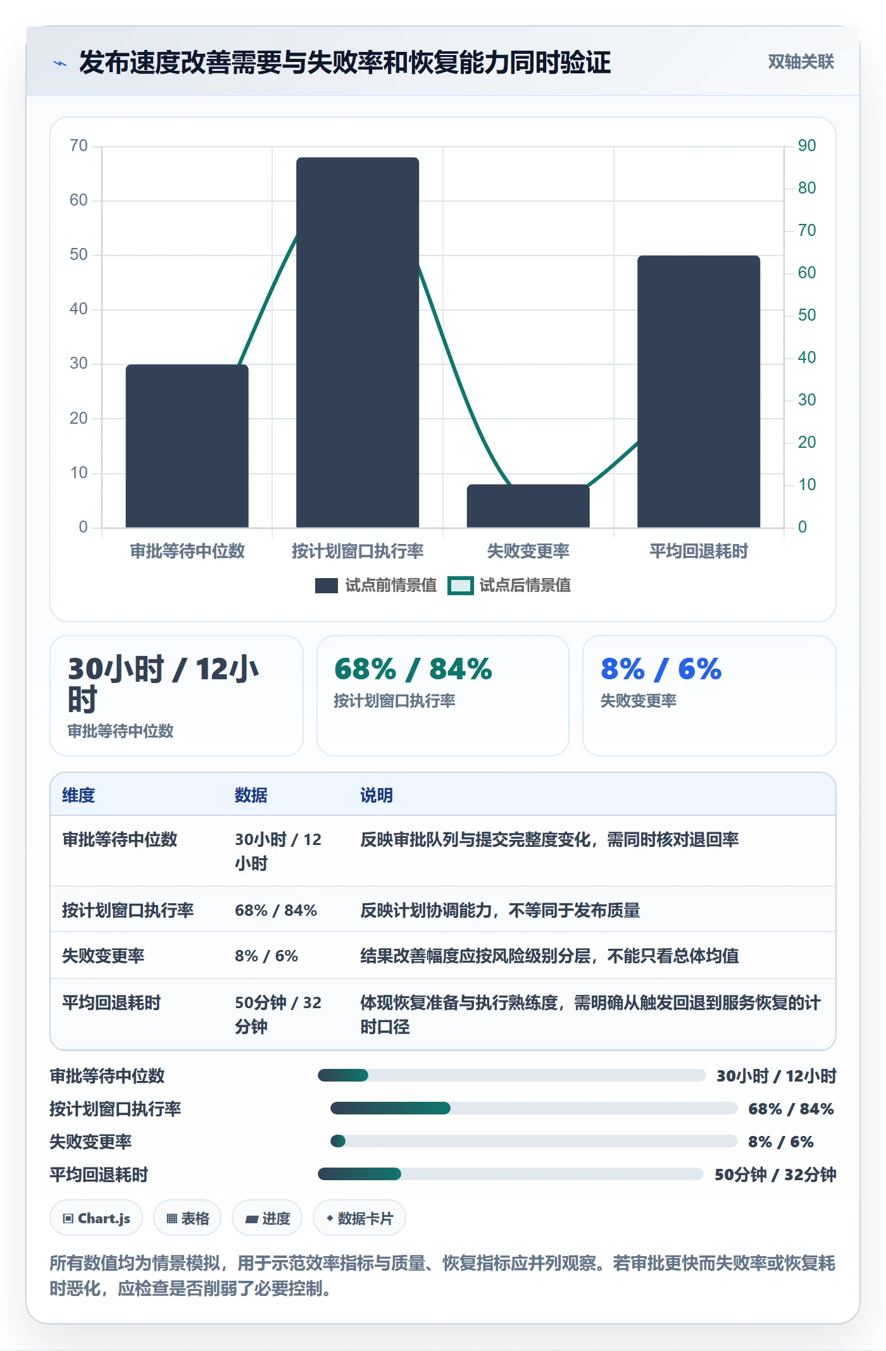Viewport: 886px width, 1351px height.
Task: Click the 平均回退耗时 x-axis label
Action: pos(699,552)
